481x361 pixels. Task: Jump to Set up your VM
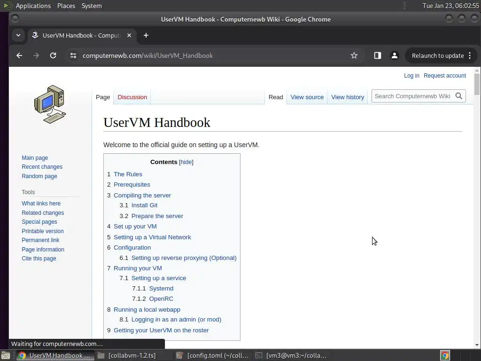pos(135,226)
